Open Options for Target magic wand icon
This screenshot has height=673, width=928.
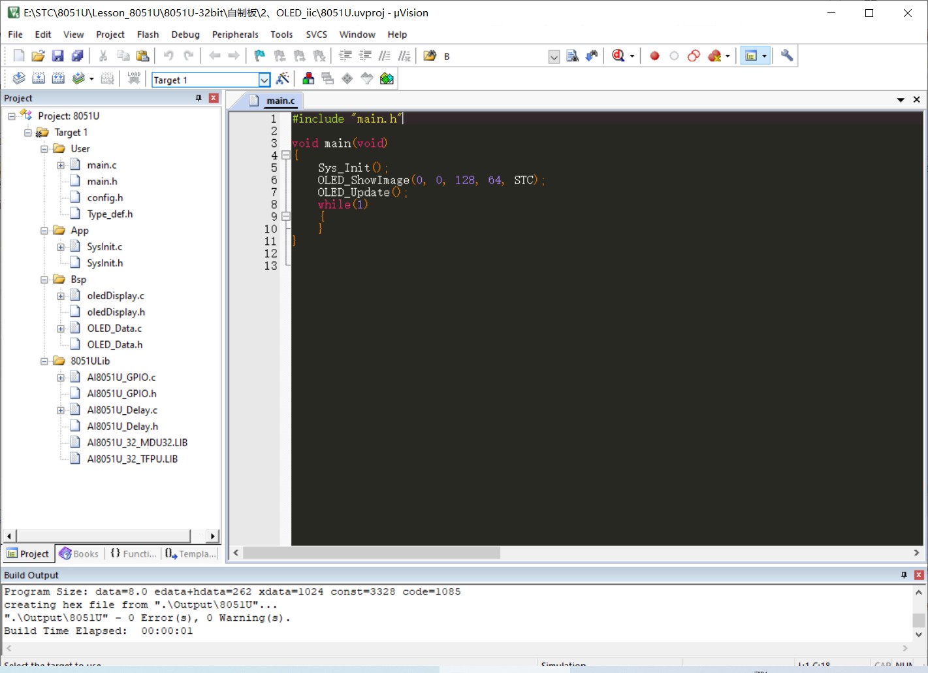283,79
